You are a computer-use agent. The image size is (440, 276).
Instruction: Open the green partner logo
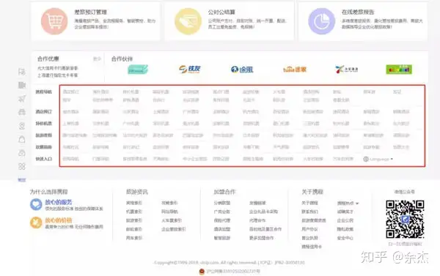point(399,70)
